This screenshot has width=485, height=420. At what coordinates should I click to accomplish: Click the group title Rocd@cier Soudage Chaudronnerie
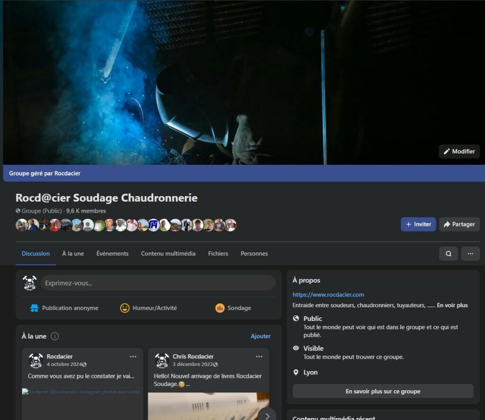coord(107,197)
